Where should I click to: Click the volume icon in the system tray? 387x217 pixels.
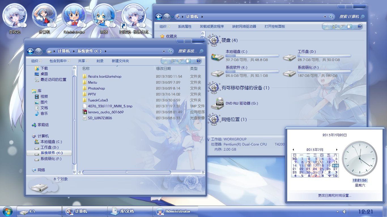coord(344,211)
